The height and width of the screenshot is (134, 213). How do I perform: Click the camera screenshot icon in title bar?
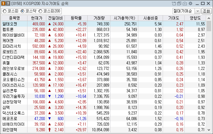(185, 3)
